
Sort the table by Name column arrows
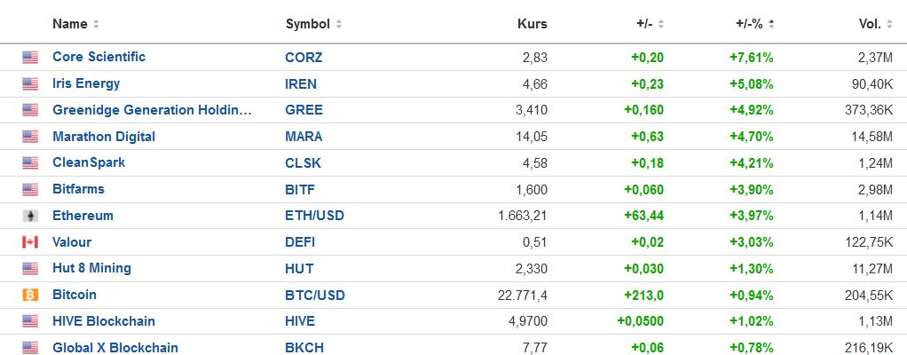(96, 24)
